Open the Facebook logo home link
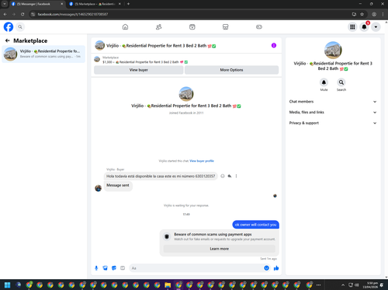 [x=9, y=26]
